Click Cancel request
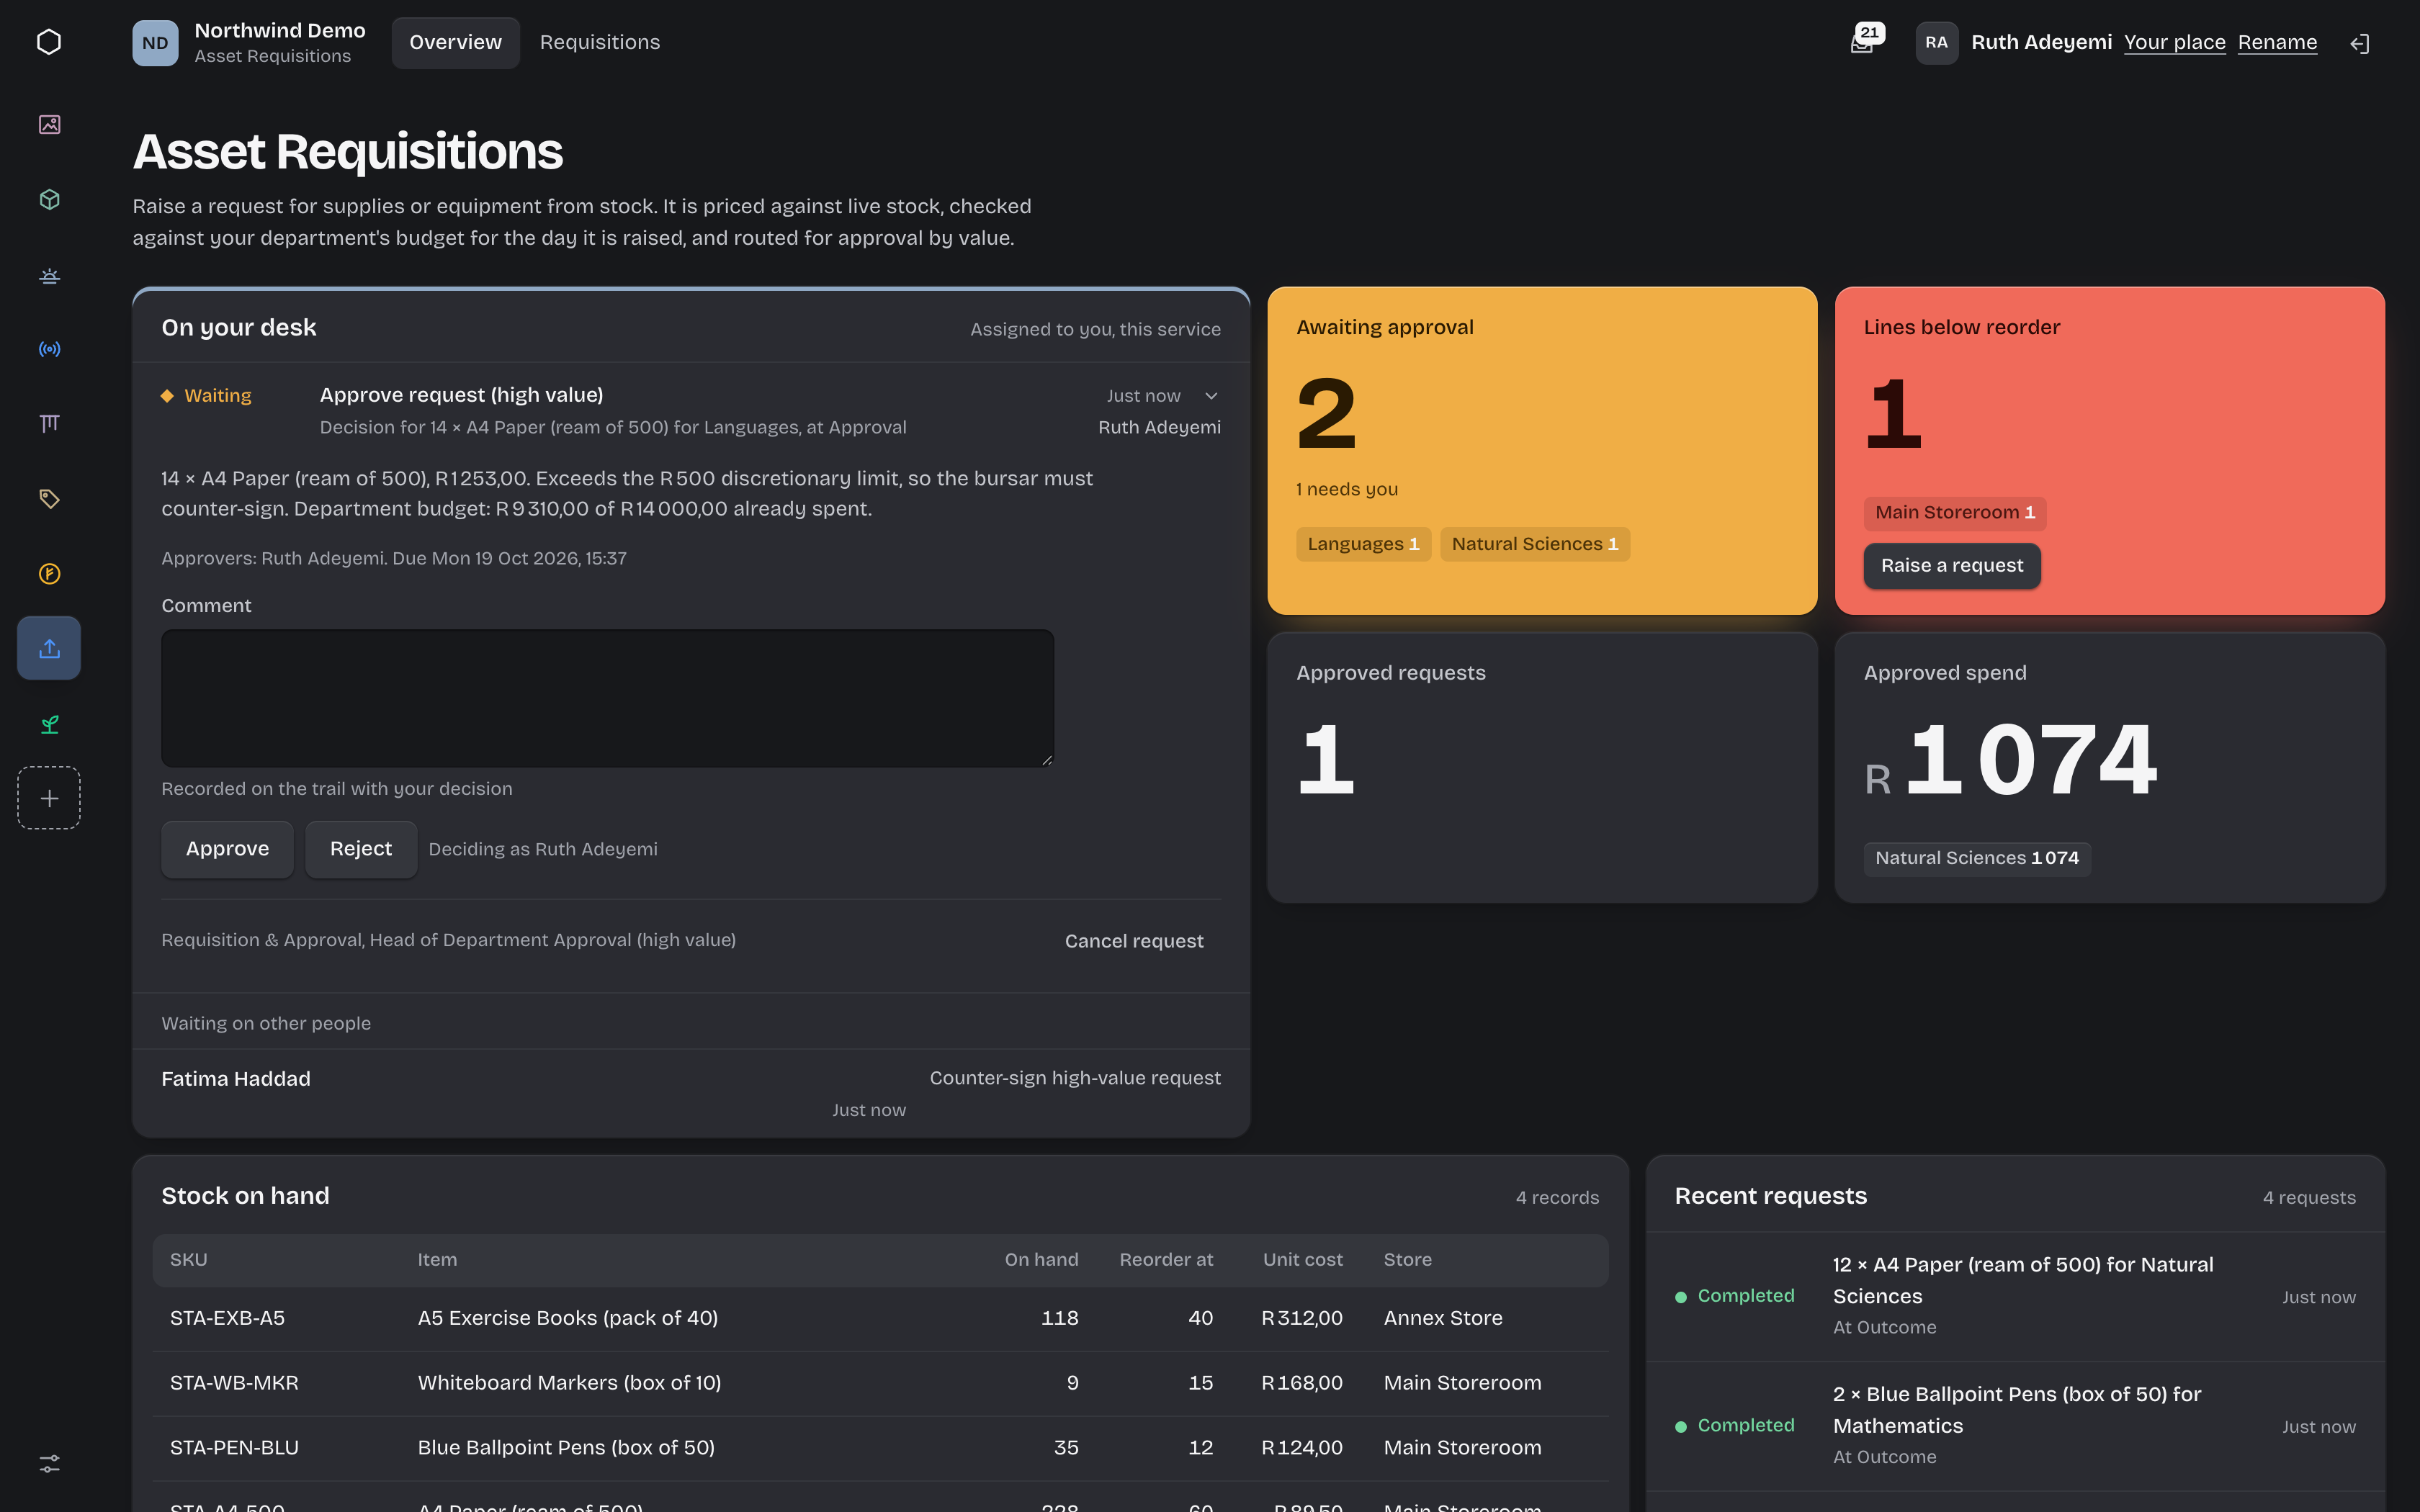The width and height of the screenshot is (2420, 1512). pos(1134,941)
